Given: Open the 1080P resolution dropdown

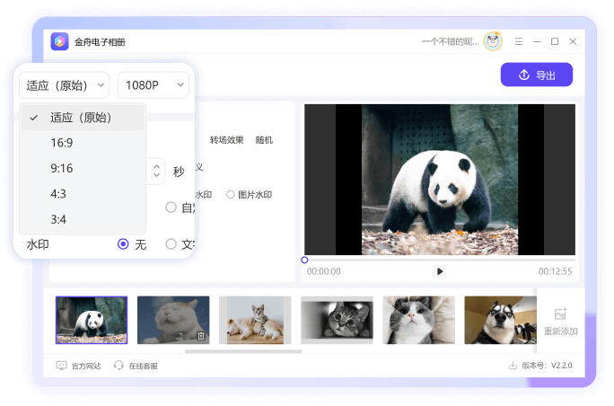Looking at the screenshot, I should click(x=153, y=85).
